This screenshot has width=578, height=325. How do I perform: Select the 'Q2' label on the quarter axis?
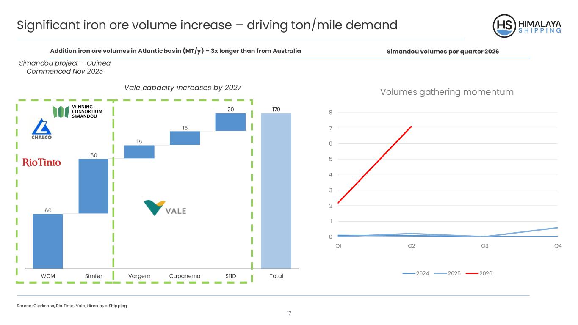point(411,247)
